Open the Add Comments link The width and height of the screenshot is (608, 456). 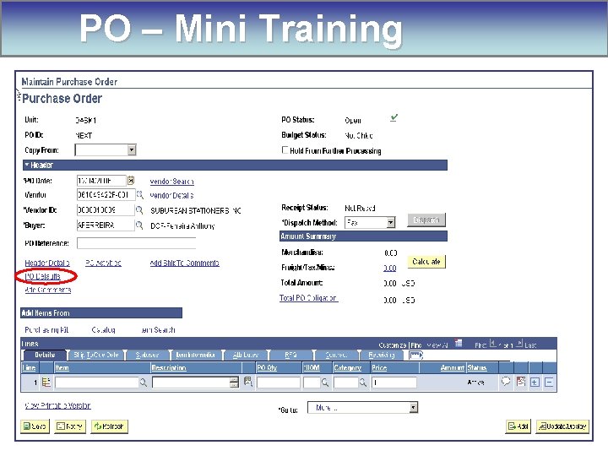(x=47, y=290)
